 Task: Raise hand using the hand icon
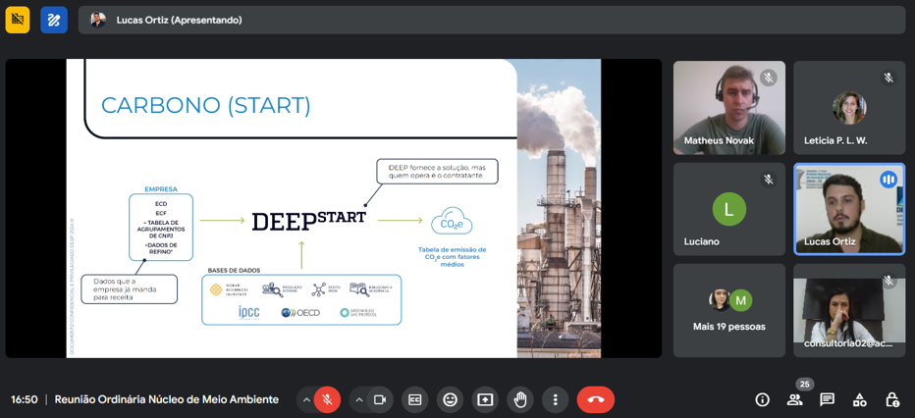(520, 400)
